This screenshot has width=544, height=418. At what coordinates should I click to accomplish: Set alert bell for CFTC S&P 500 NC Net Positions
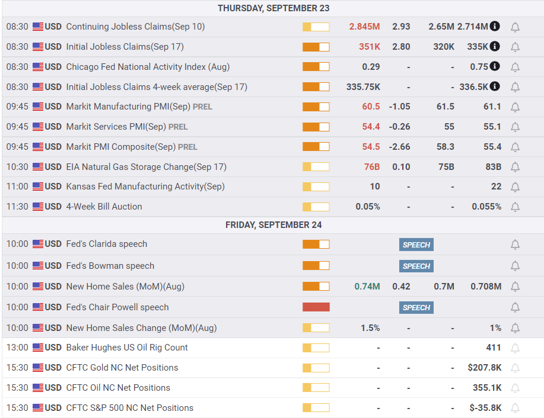click(x=515, y=409)
